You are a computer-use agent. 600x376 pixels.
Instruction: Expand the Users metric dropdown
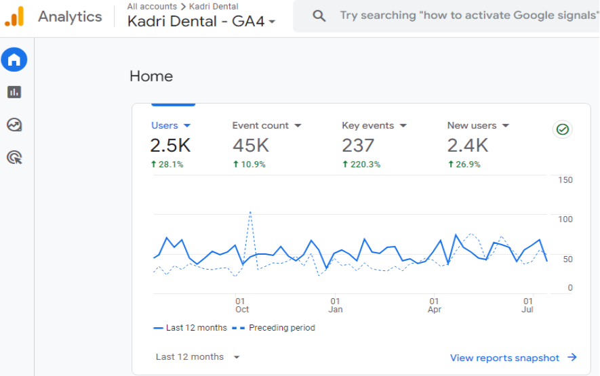187,125
